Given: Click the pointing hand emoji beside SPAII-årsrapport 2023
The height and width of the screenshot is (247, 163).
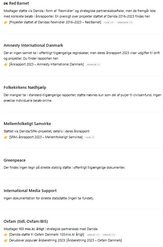Looking at the screenshot, I should pyautogui.click(x=6, y=137).
